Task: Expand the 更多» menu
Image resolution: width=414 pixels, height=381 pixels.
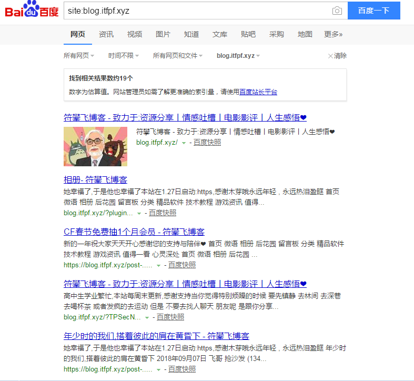Action: (333, 34)
